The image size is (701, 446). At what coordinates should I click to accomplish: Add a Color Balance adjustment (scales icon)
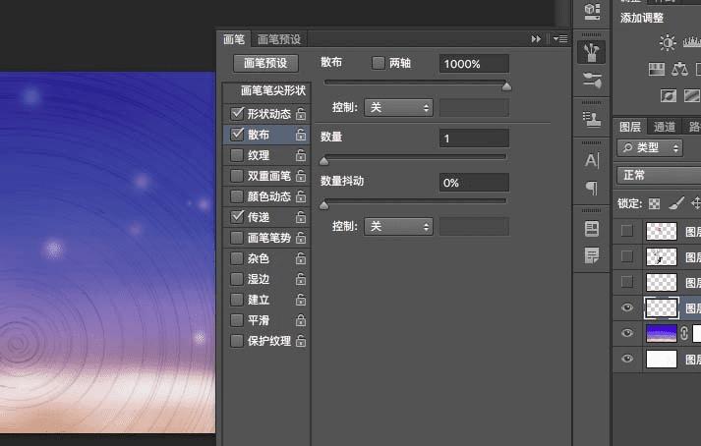(680, 69)
